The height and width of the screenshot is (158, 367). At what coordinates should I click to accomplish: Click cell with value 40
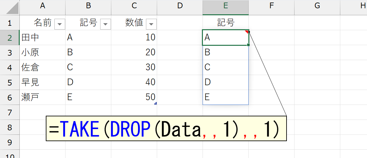pyautogui.click(x=134, y=83)
